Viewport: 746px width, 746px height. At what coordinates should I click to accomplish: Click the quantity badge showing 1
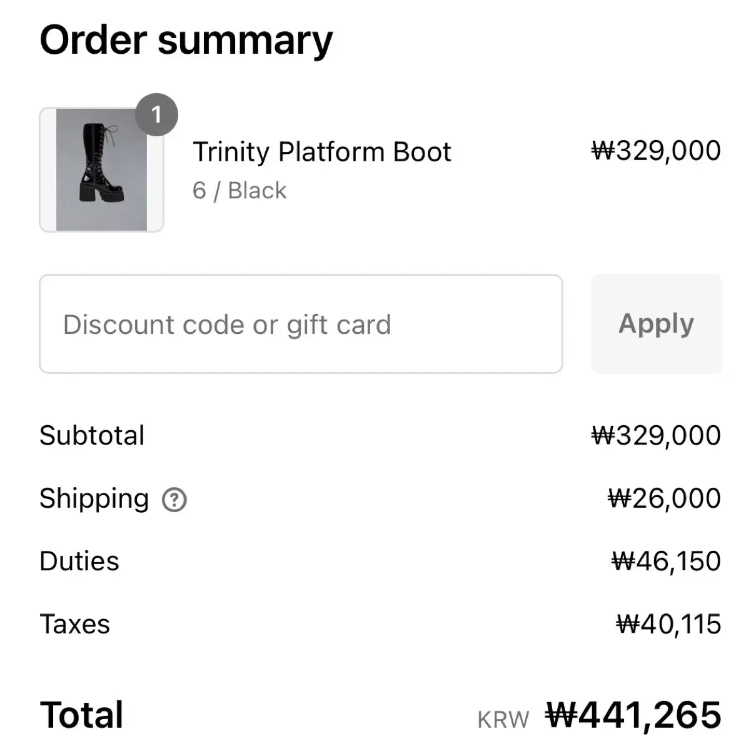coord(156,114)
